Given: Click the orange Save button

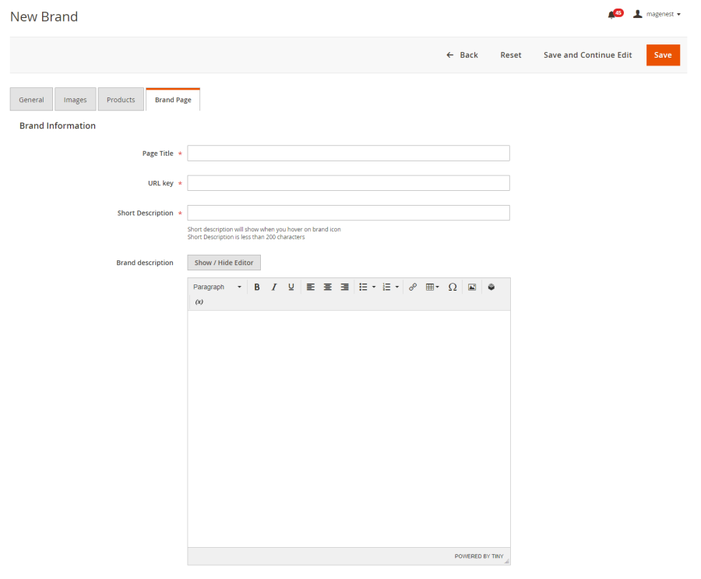Looking at the screenshot, I should tap(663, 55).
